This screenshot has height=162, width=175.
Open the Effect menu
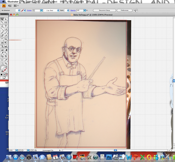(63, 2)
